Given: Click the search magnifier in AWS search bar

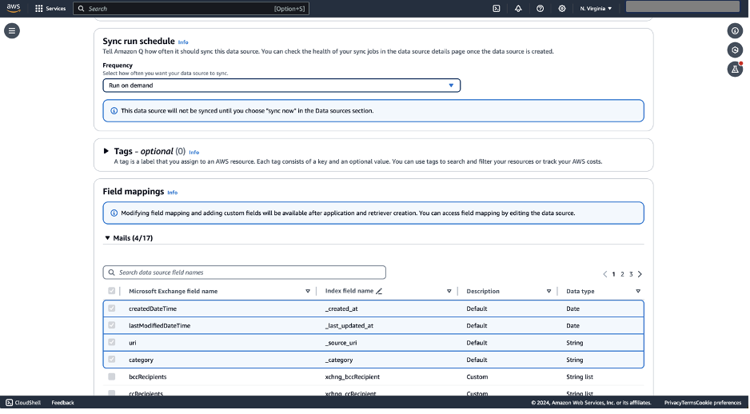Looking at the screenshot, I should click(82, 9).
